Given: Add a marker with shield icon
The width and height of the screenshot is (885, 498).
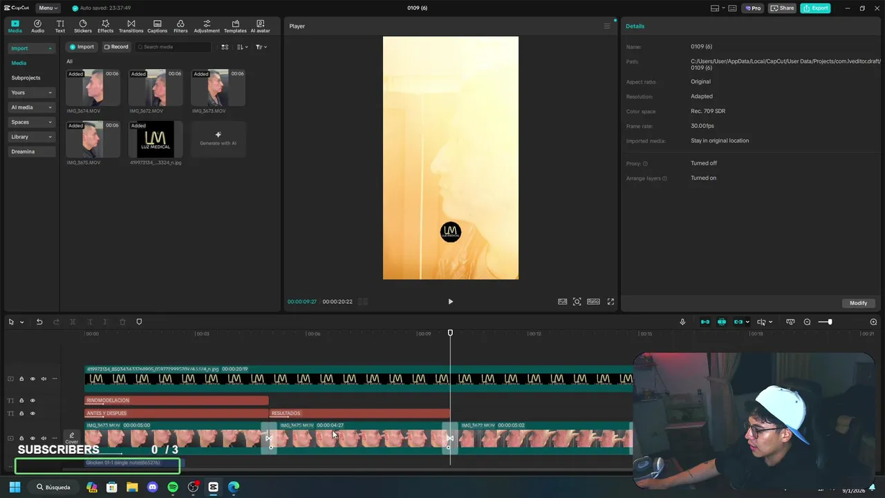Looking at the screenshot, I should pyautogui.click(x=139, y=322).
